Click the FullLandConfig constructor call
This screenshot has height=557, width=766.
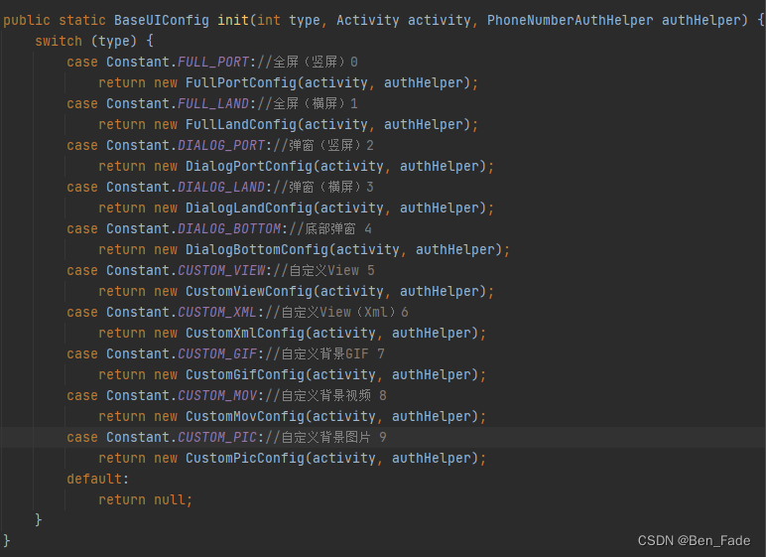click(240, 124)
